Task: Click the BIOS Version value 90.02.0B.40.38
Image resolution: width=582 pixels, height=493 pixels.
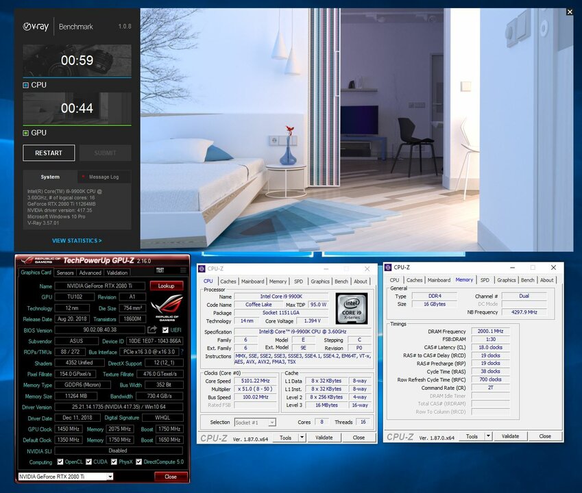Action: coord(99,329)
